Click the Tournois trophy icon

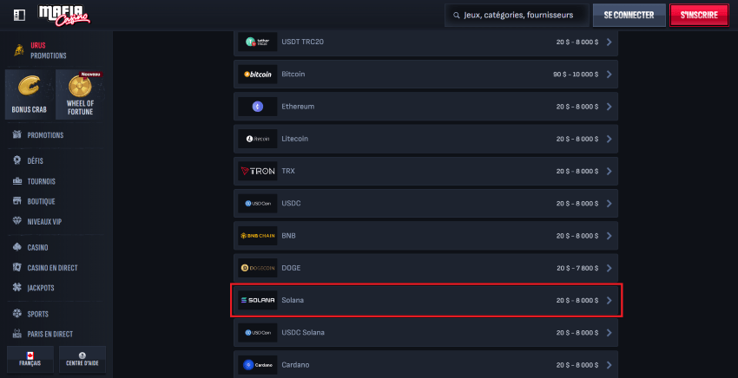coord(17,181)
